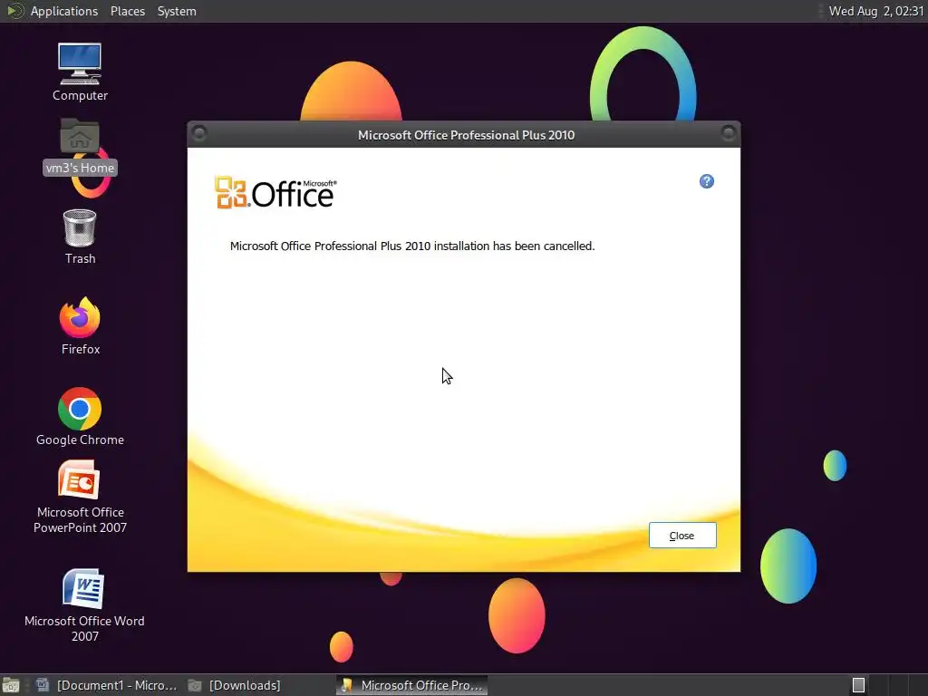Select the vm3's Home folder icon
The height and width of the screenshot is (696, 928).
80,146
